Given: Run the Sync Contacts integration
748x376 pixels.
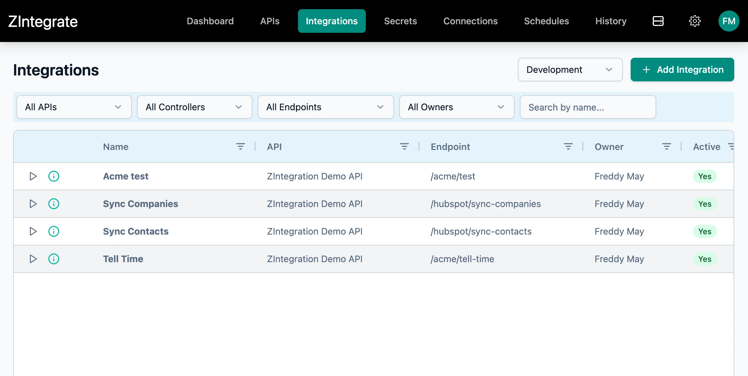Looking at the screenshot, I should [33, 231].
